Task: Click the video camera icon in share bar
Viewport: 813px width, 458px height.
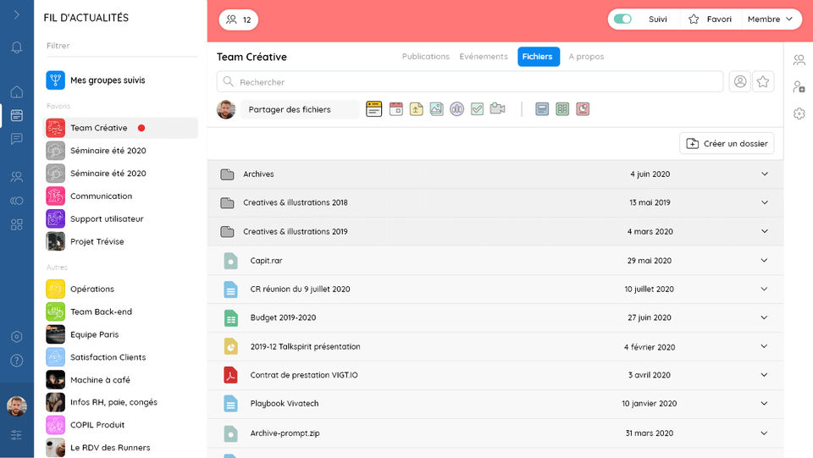Action: (497, 109)
